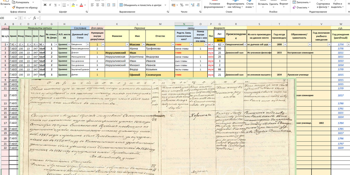Click the fill color bucket icon
The height and width of the screenshot is (175, 350).
[73, 5]
